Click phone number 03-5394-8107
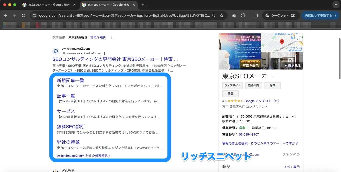This screenshot has height=172, width=341. click(249, 134)
